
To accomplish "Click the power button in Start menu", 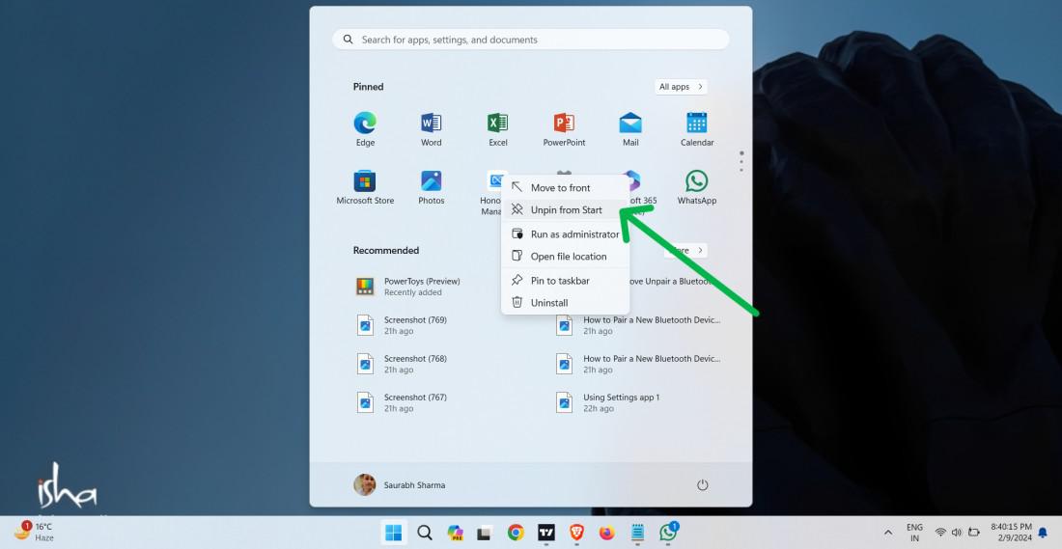I will pos(702,484).
